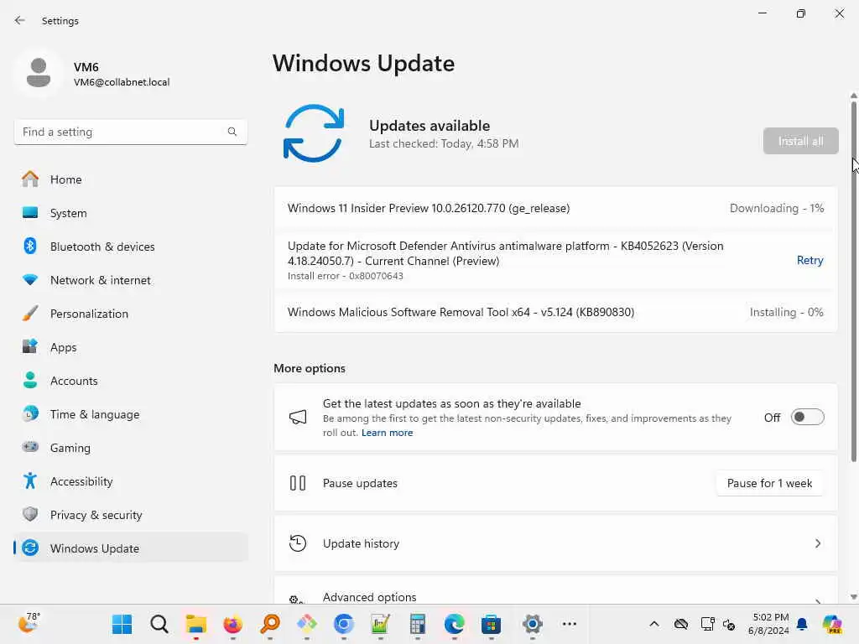Click the muted volume tray icon
This screenshot has height=644, width=859.
(x=729, y=624)
